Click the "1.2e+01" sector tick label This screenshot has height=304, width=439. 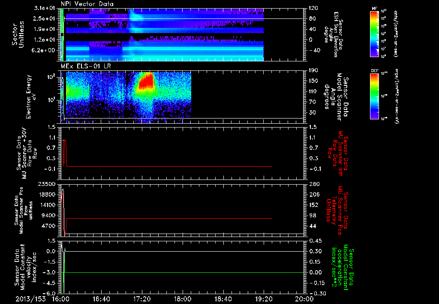pos(45,40)
